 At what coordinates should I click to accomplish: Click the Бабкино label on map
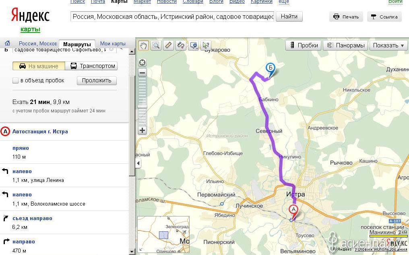click(269, 100)
